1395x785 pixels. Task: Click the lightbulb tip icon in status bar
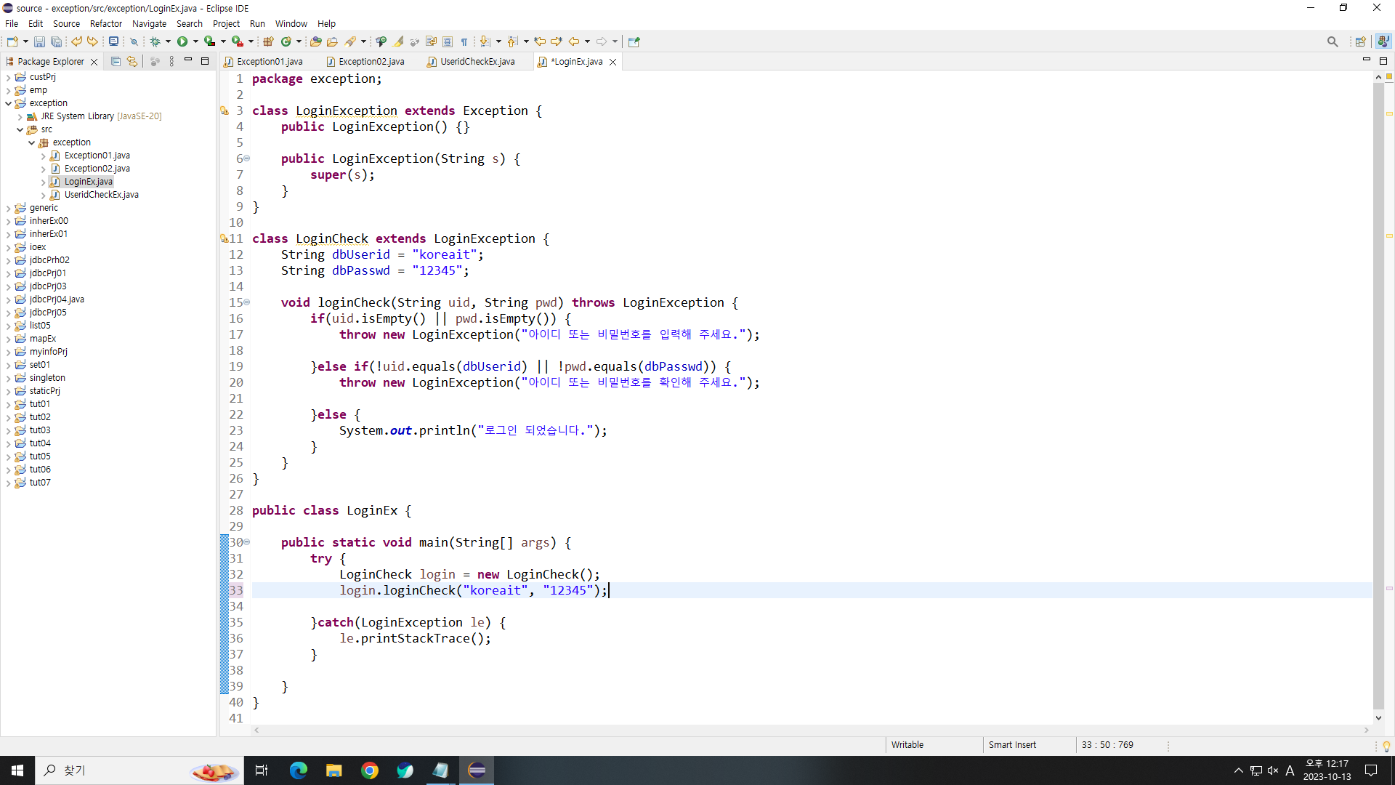click(1386, 746)
